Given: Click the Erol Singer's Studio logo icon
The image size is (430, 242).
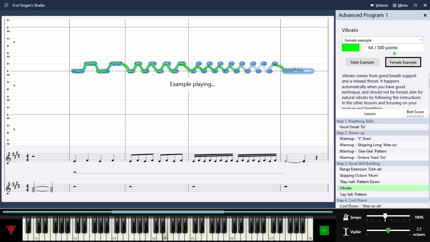Looking at the screenshot, I should click(6, 5).
